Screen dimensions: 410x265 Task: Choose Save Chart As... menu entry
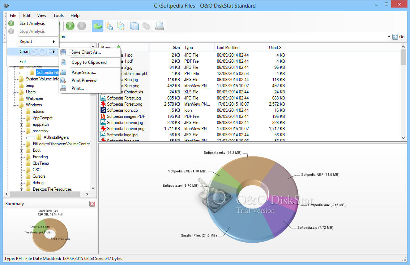90,52
